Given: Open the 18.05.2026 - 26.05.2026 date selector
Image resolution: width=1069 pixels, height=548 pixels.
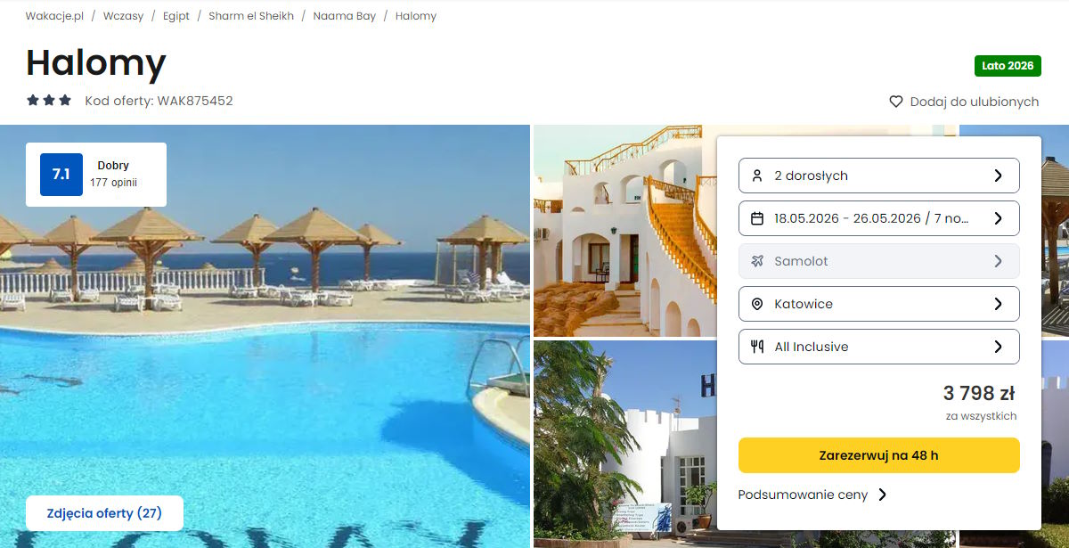Looking at the screenshot, I should [x=878, y=218].
